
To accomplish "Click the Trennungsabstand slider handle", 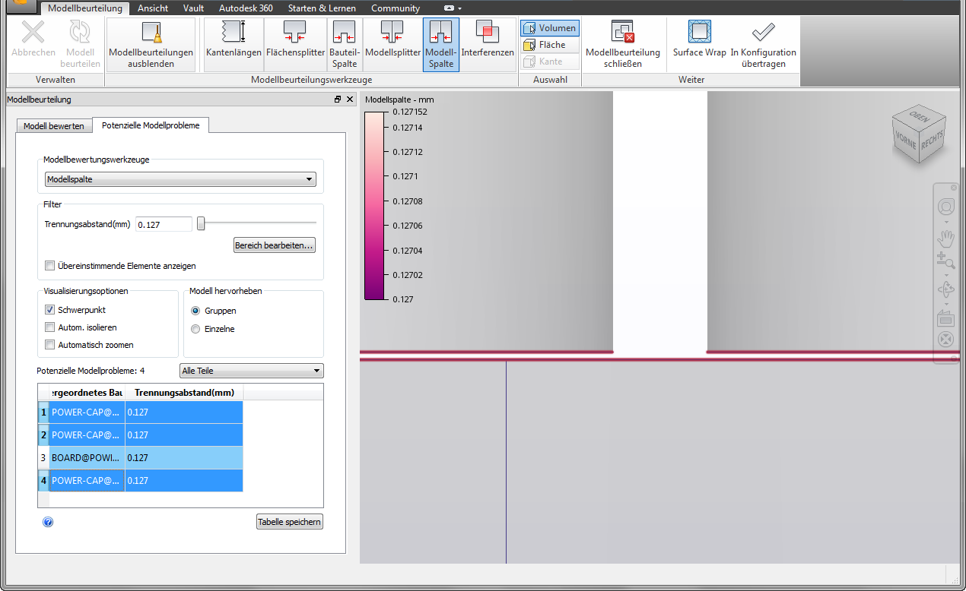I will [201, 223].
